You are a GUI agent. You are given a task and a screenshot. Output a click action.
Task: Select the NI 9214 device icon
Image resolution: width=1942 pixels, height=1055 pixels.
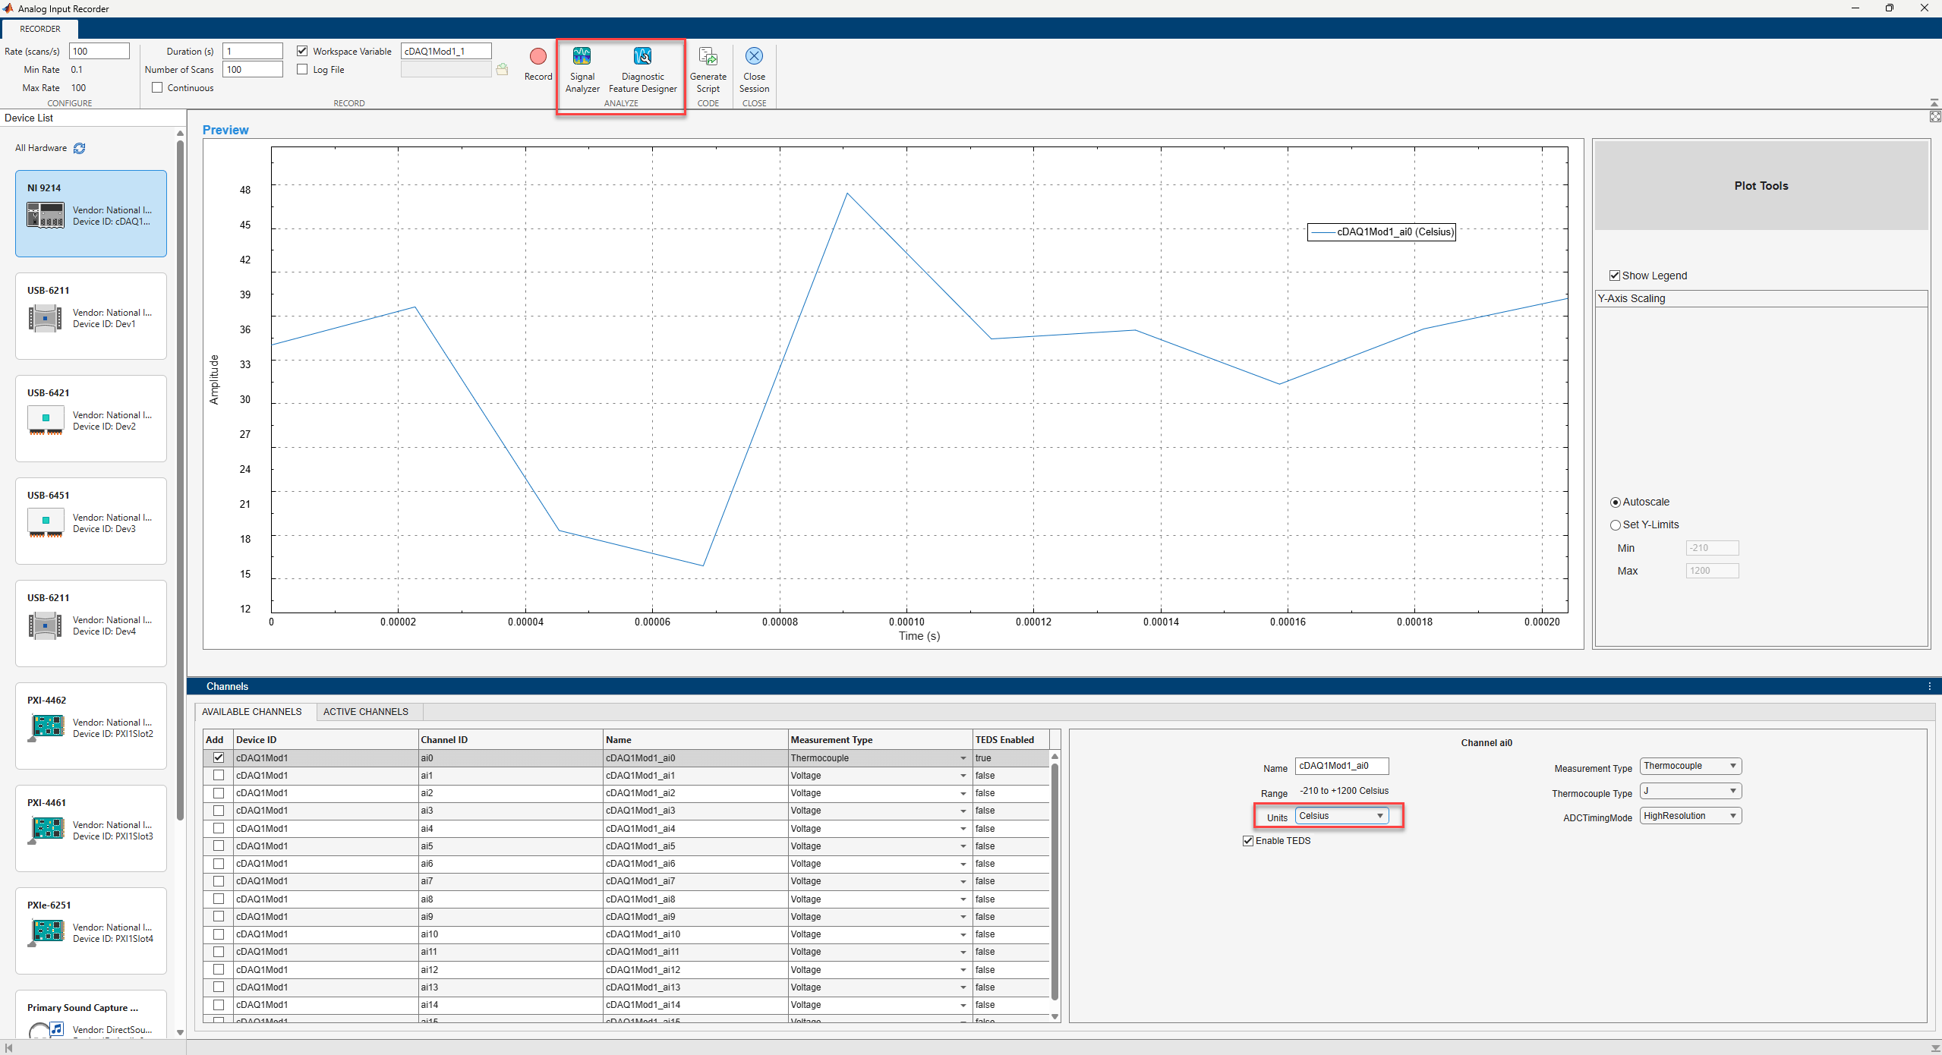(x=46, y=216)
